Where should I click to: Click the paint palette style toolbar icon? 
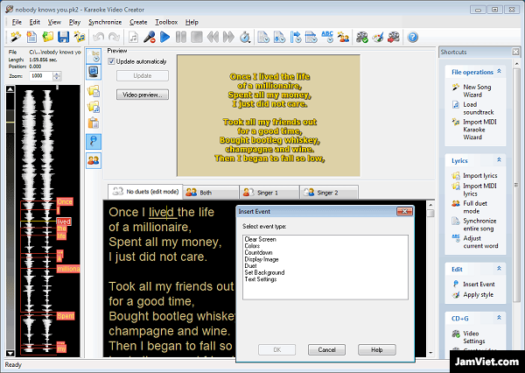point(378,37)
